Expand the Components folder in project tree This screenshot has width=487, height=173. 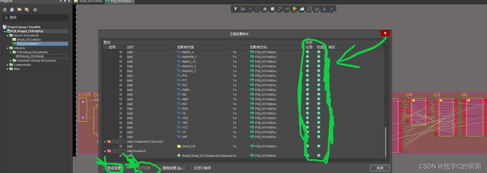(7, 65)
